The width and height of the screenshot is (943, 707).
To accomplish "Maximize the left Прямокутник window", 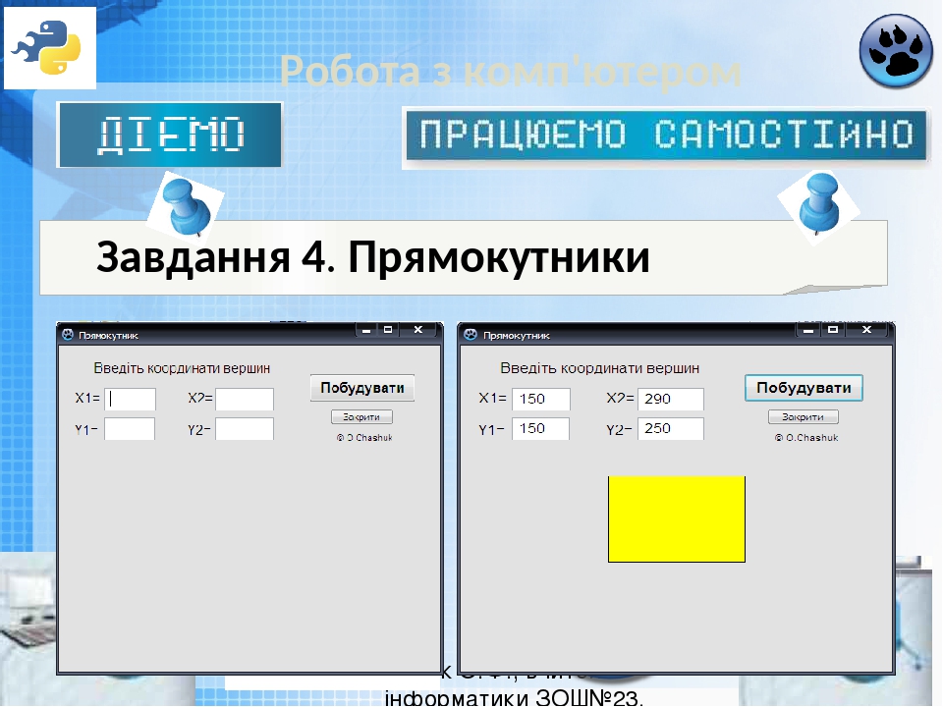I will point(389,331).
